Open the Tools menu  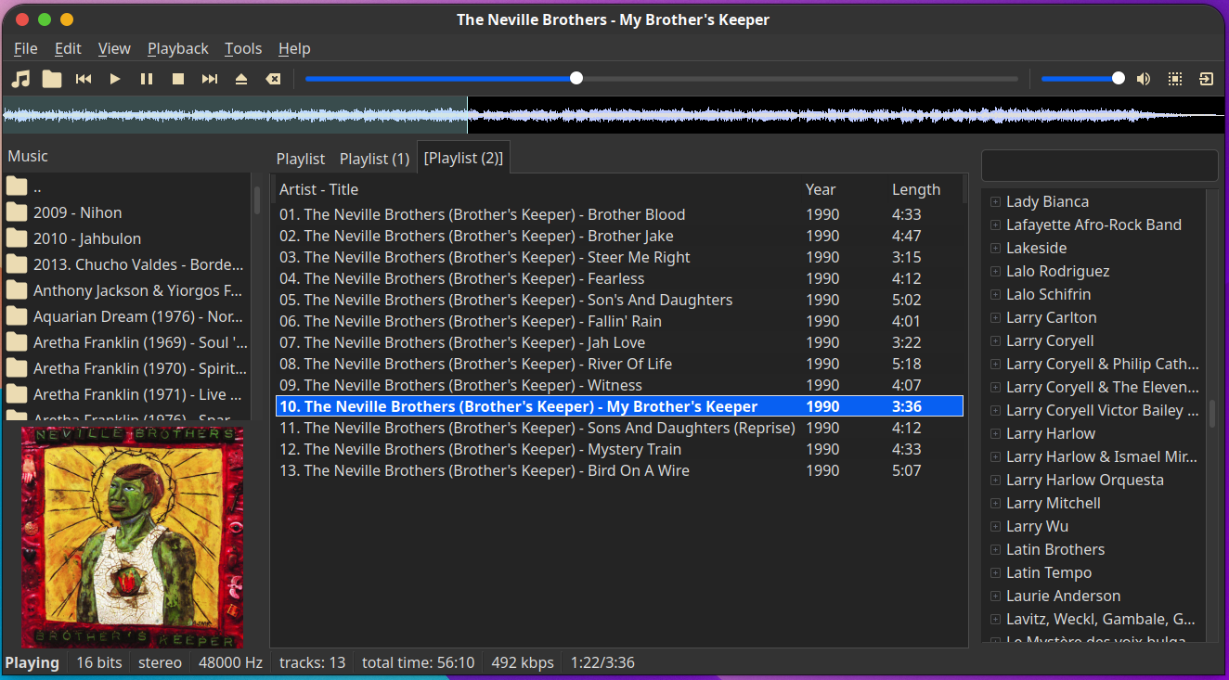pos(243,48)
